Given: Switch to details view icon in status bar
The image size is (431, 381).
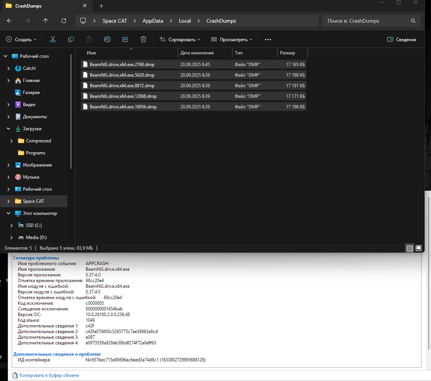Looking at the screenshot, I should click(409, 248).
